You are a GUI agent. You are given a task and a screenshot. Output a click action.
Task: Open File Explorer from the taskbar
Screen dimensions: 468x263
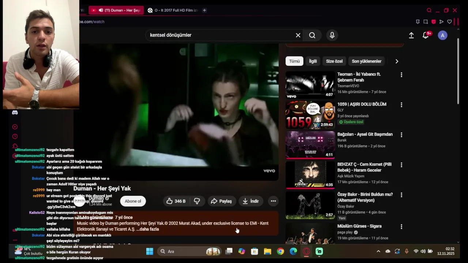pos(267,251)
